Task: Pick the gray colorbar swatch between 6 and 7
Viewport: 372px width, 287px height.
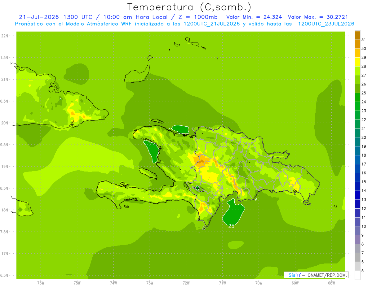Action: [x=357, y=257]
